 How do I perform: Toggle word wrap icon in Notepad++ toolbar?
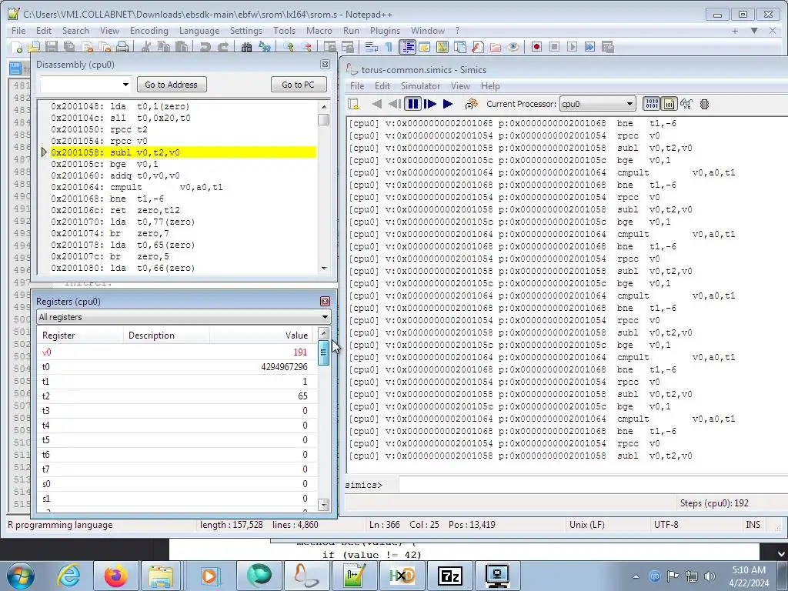pyautogui.click(x=372, y=47)
